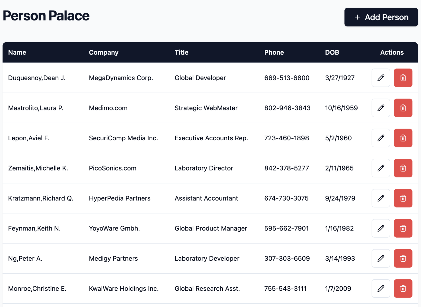The height and width of the screenshot is (307, 421).
Task: Delete the Aviel F. Lepon entry
Action: 403,138
